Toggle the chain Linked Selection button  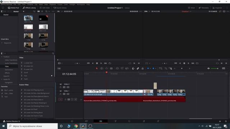point(138,68)
